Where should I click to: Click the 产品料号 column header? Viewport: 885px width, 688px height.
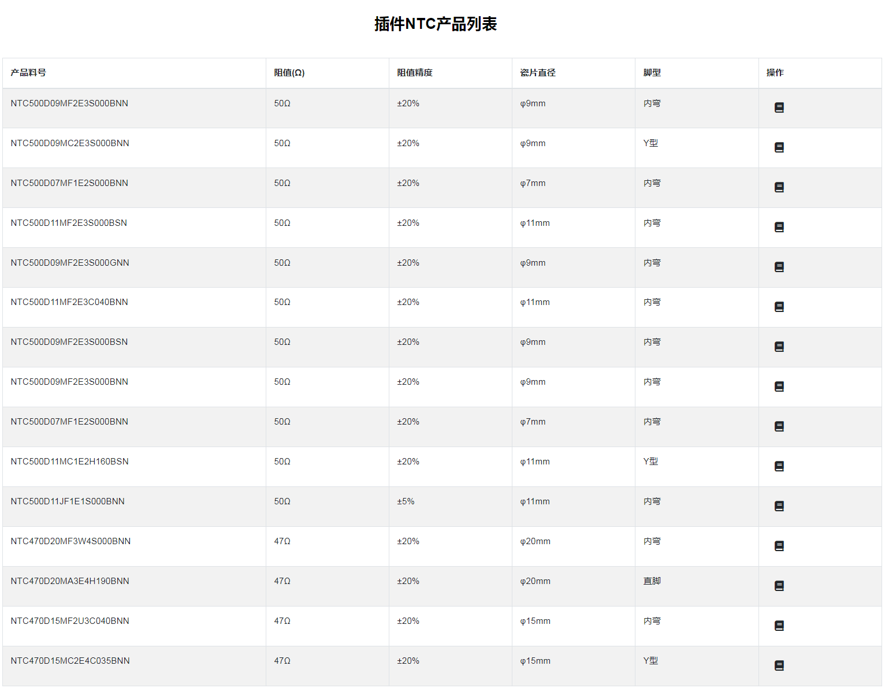pyautogui.click(x=28, y=73)
